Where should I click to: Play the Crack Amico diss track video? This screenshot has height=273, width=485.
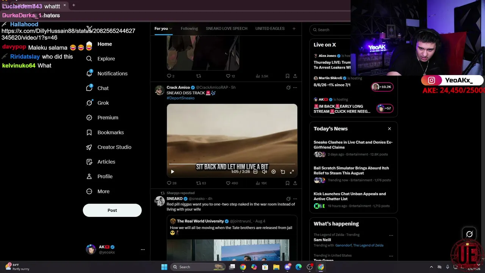[172, 172]
